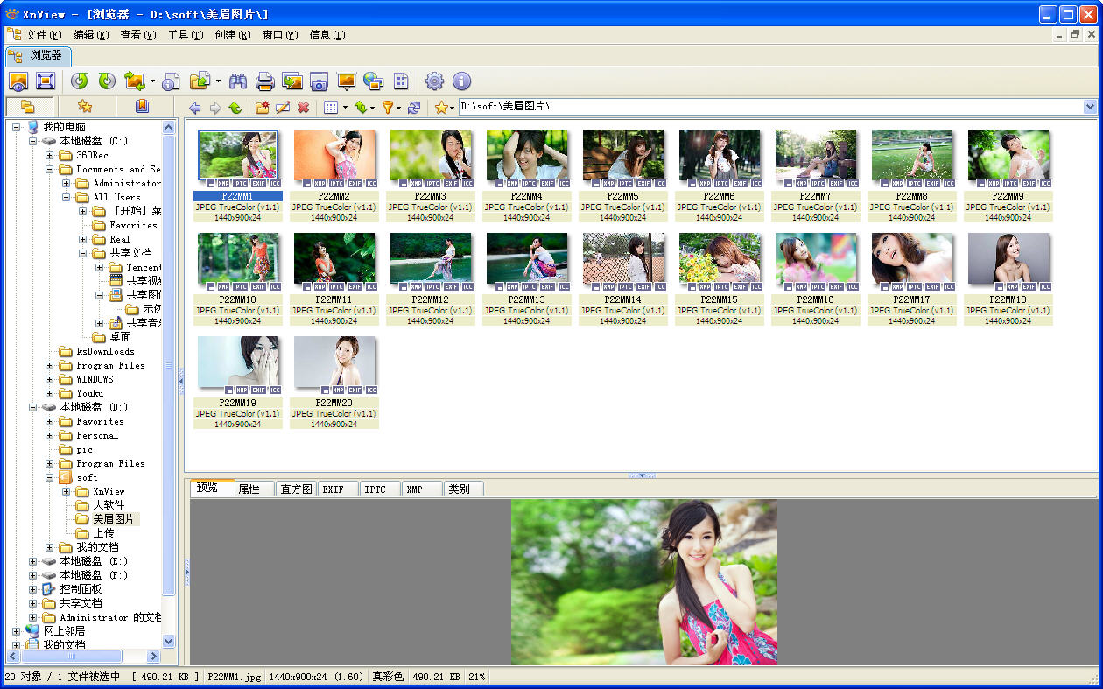Open the address path dropdown
This screenshot has width=1103, height=689.
pos(1090,107)
